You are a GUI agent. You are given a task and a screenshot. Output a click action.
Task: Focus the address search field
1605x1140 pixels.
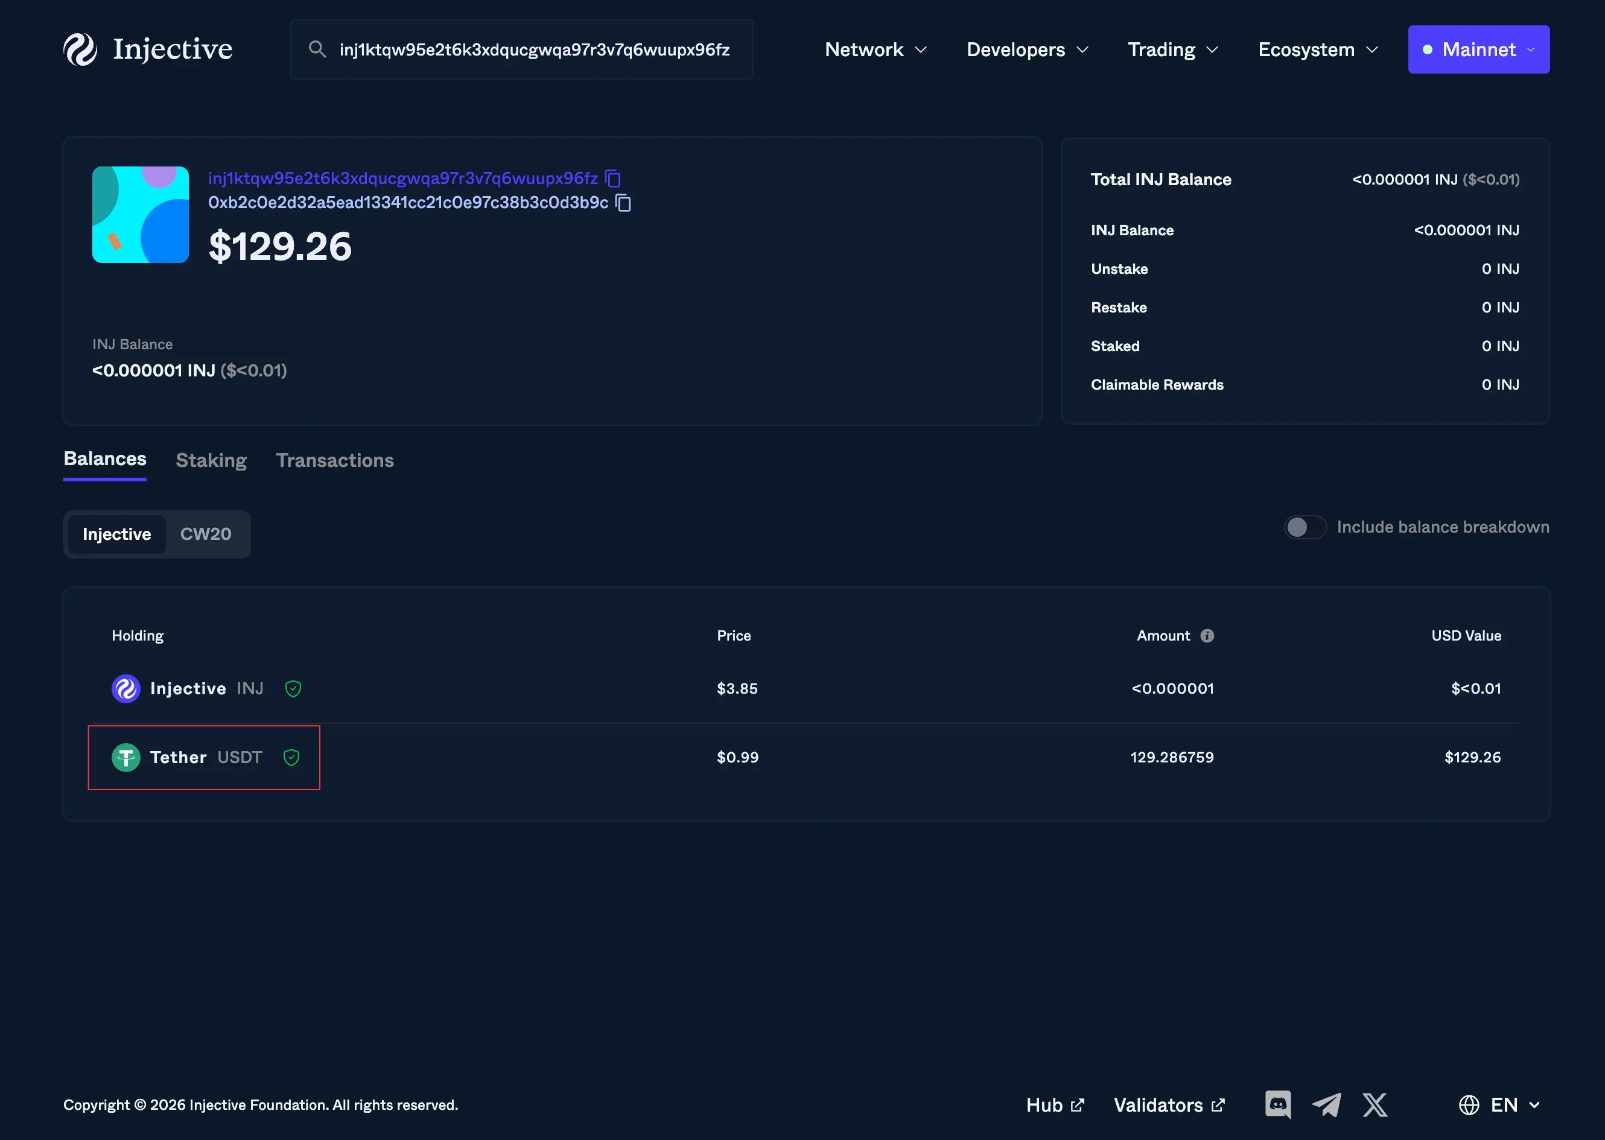click(522, 49)
